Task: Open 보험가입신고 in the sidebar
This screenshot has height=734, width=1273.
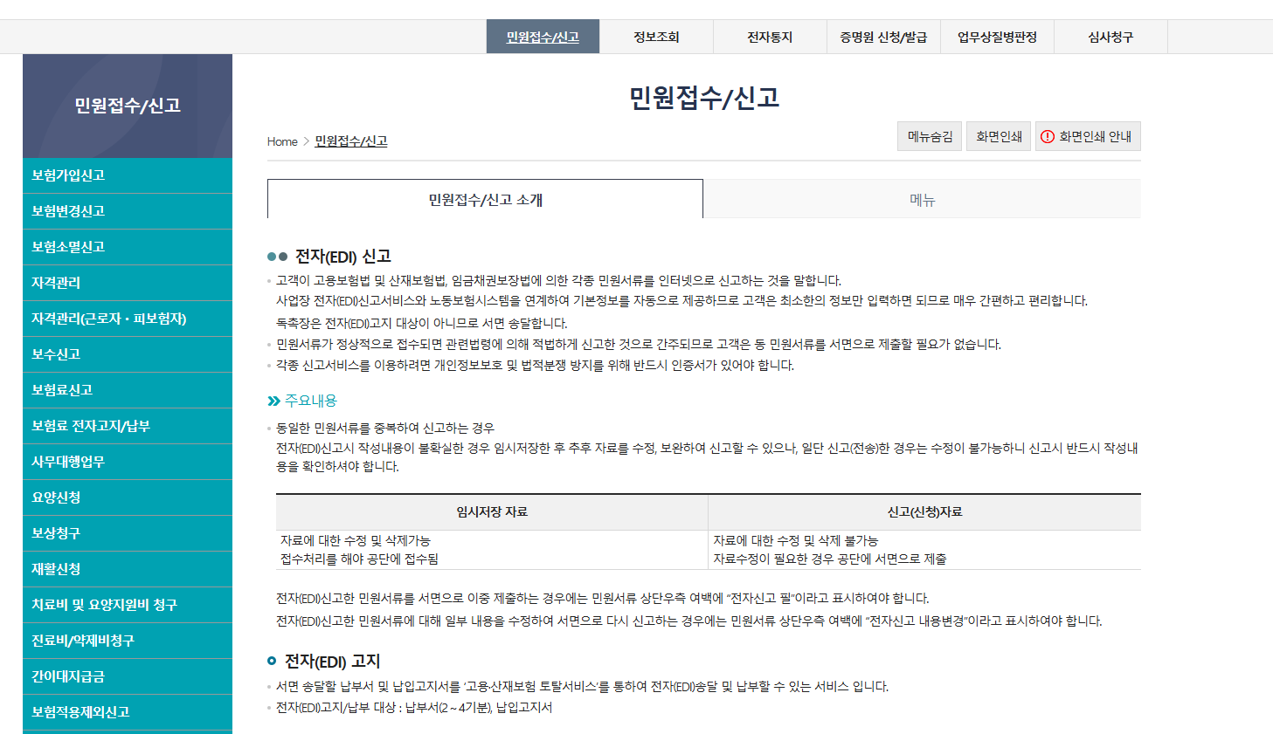Action: pos(127,175)
